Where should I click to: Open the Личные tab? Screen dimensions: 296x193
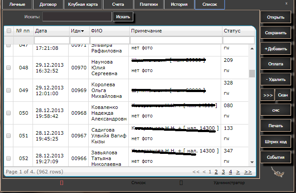pos(17,4)
